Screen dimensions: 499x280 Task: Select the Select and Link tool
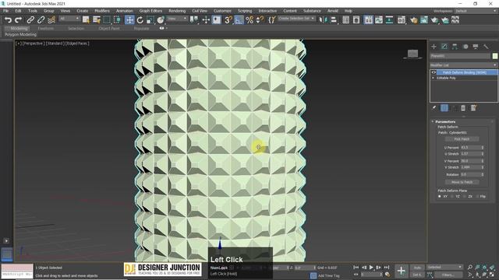point(30,20)
